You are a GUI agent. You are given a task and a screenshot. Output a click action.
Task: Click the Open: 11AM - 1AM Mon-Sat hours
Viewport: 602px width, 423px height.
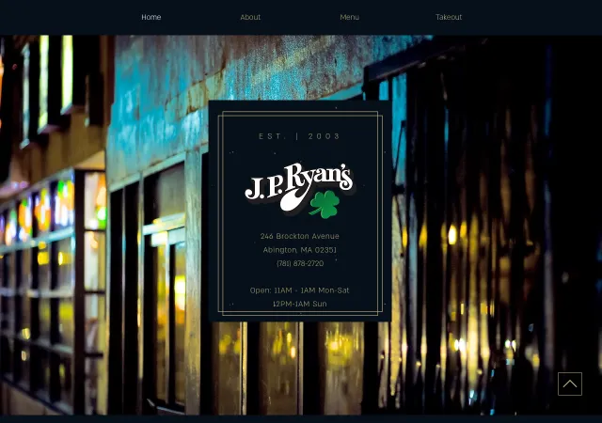(299, 290)
